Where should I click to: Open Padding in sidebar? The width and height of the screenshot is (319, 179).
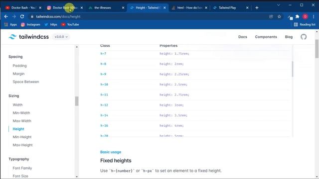click(x=19, y=66)
